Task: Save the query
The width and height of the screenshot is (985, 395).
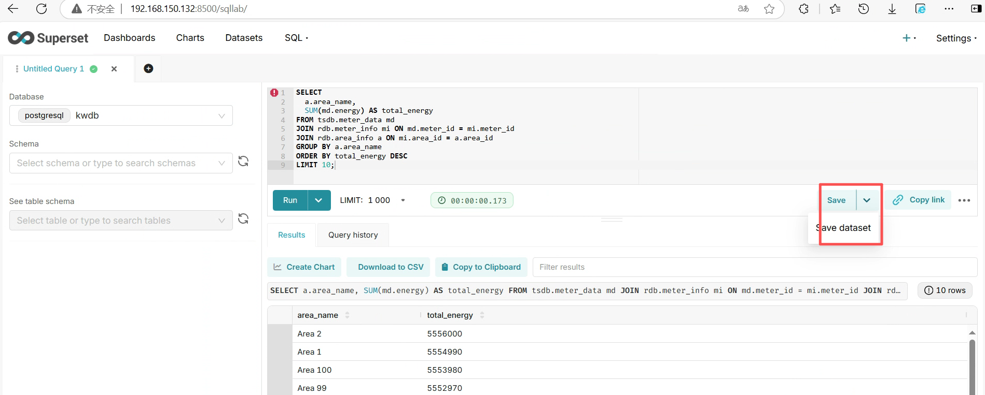Action: (836, 200)
